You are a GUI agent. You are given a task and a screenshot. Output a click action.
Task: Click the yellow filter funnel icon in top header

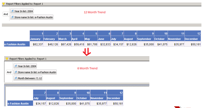[4, 4]
